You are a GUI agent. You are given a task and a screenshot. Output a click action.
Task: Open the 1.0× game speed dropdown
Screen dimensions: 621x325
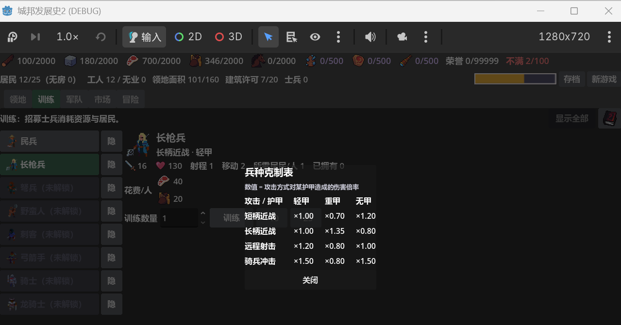tap(67, 37)
